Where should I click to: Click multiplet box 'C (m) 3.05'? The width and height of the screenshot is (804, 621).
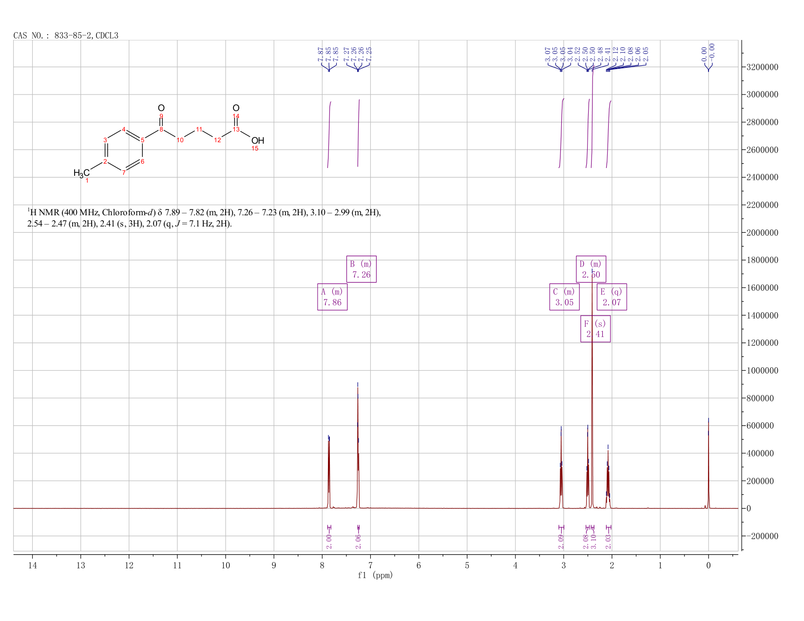click(564, 297)
